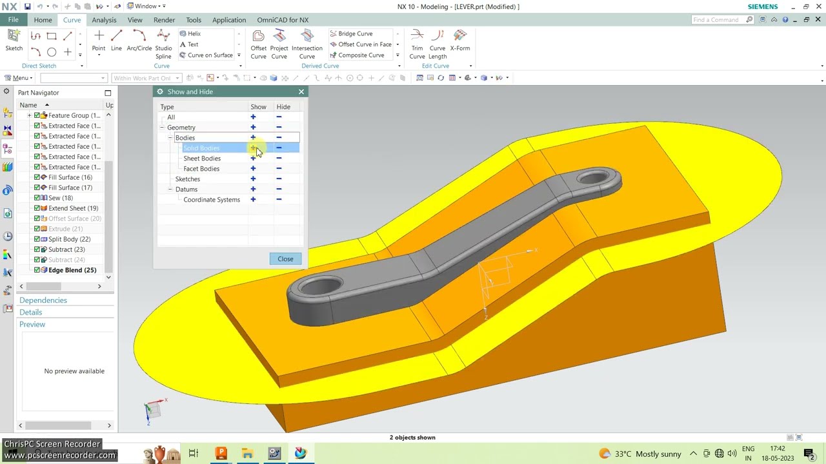Open Task View on the taskbar
This screenshot has height=464, width=826.
pyautogui.click(x=193, y=454)
